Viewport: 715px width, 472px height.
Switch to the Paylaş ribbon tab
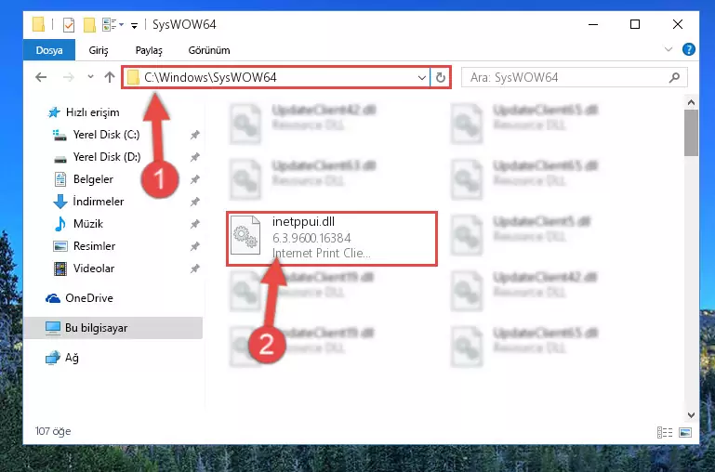tap(149, 50)
